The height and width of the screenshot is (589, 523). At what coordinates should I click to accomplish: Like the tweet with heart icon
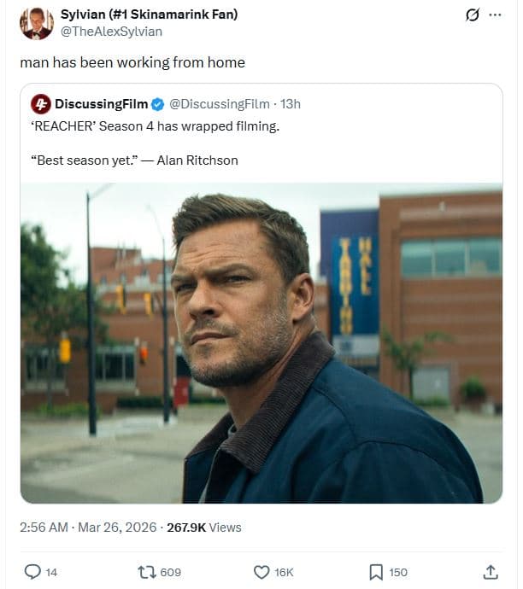click(x=261, y=572)
